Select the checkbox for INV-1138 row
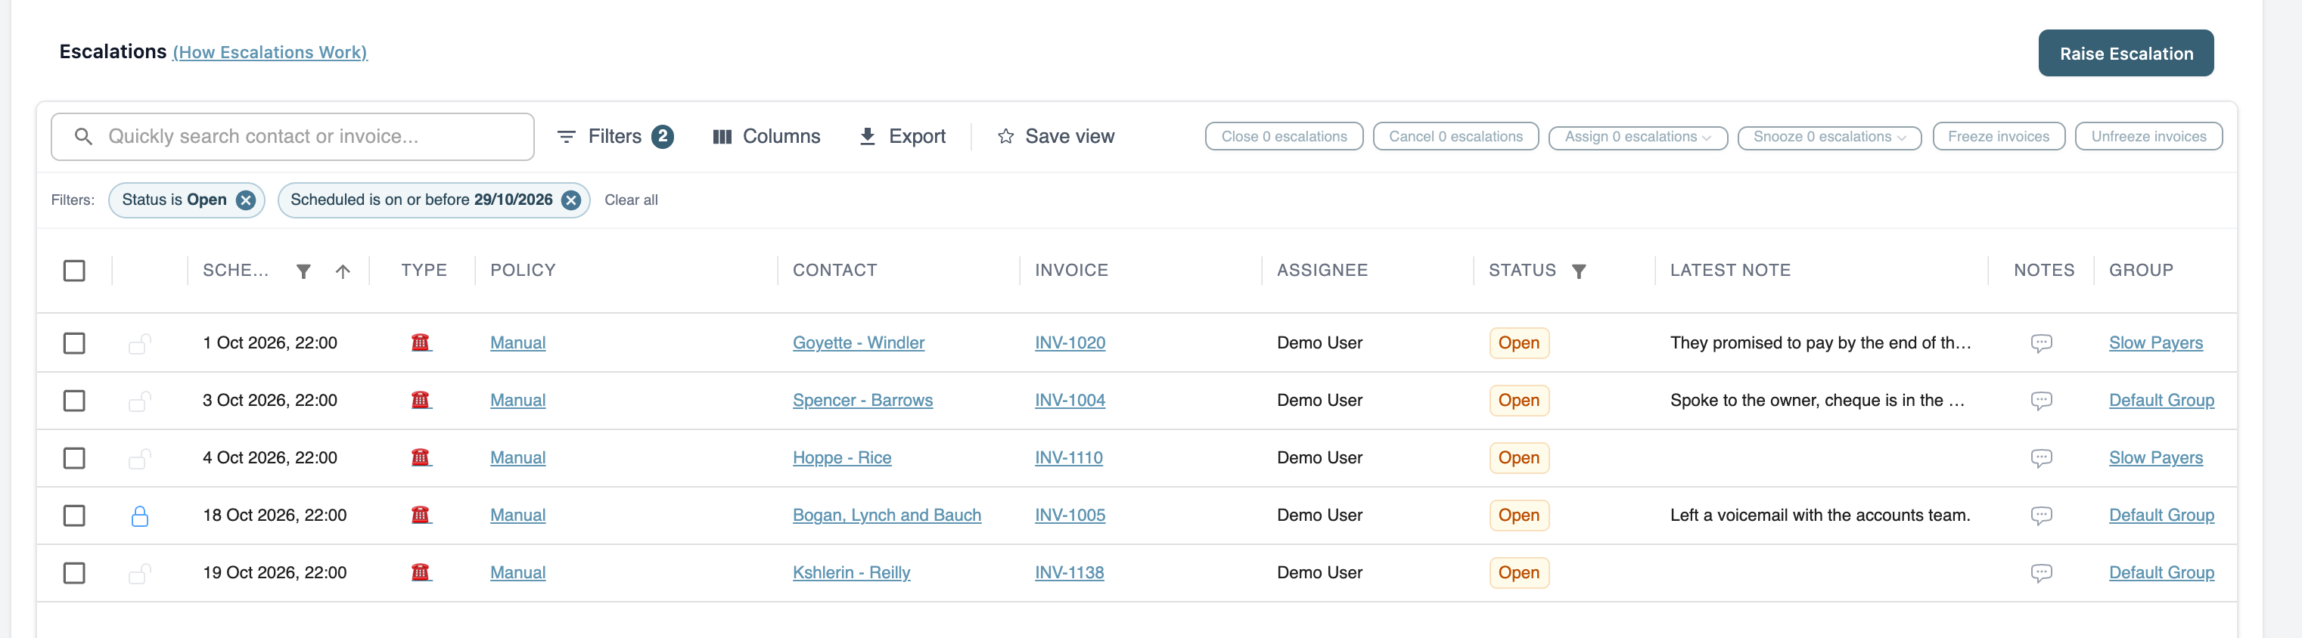Viewport: 2302px width, 638px height. click(x=74, y=573)
